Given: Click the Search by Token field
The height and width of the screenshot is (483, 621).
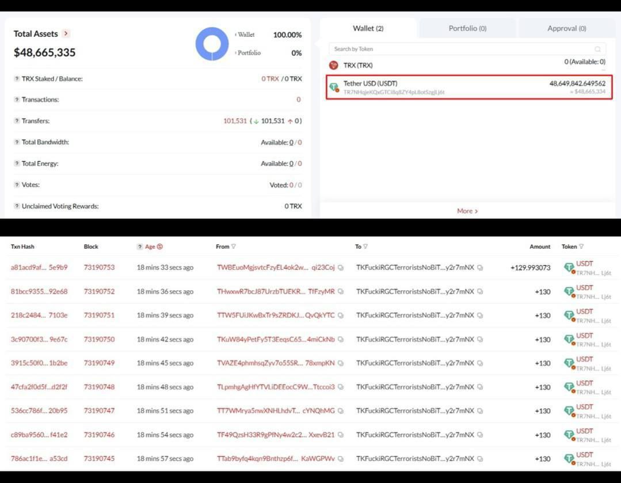Looking at the screenshot, I should 467,49.
